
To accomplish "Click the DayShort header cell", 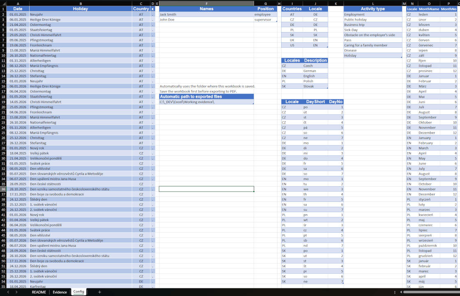I will coord(315,102).
